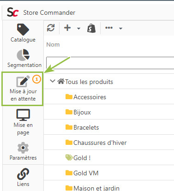Click the Shopify bag icon
Screen dimensions: 174x191
(91, 28)
